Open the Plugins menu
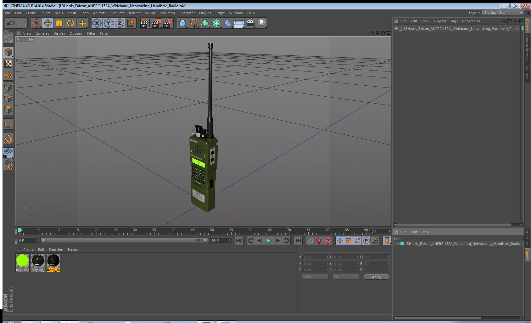Viewport: 531px width, 323px height. 205,13
